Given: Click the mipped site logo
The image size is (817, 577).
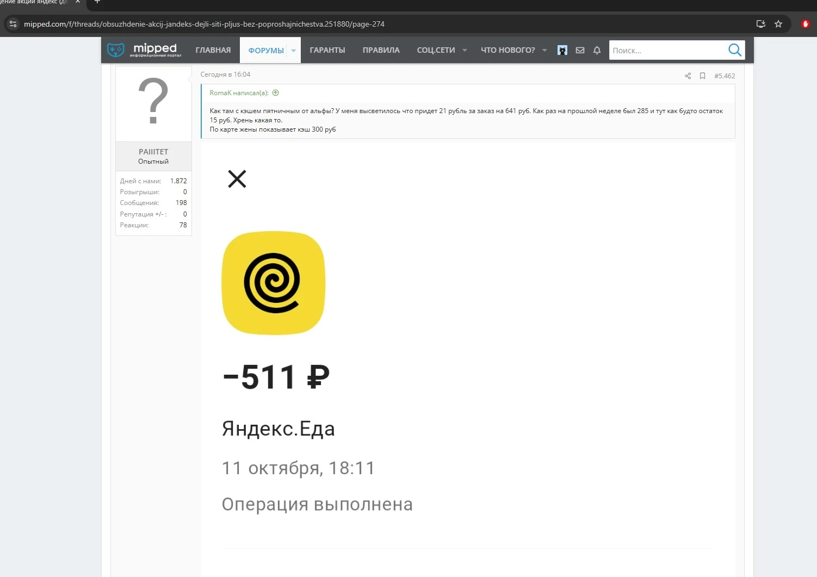Looking at the screenshot, I should 144,50.
